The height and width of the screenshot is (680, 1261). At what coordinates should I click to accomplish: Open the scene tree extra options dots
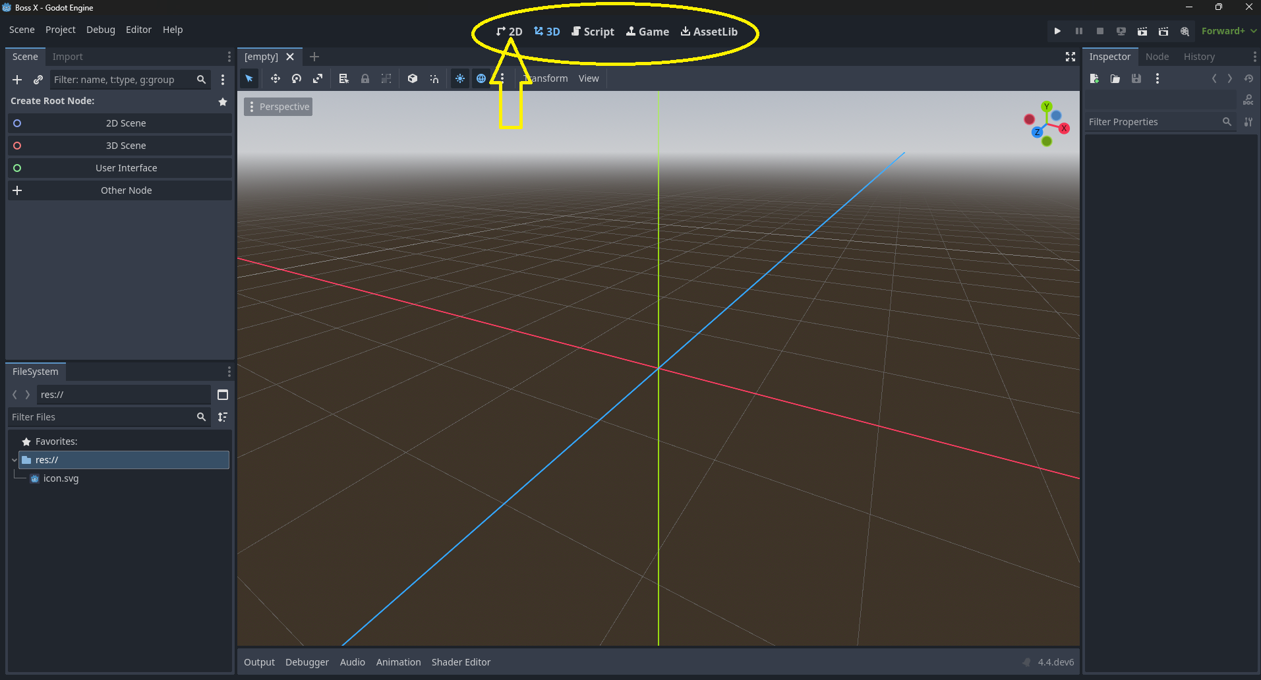[x=223, y=80]
